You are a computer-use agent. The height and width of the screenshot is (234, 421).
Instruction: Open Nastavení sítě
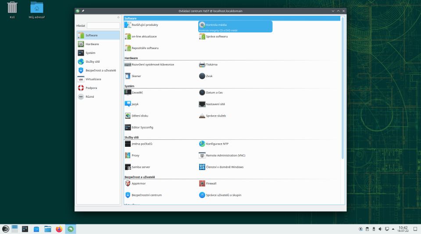[212, 104]
